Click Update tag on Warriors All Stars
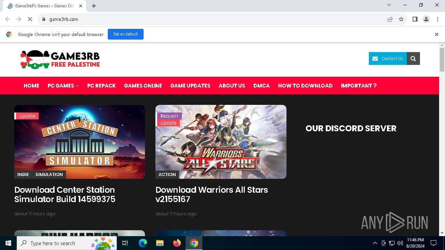 pyautogui.click(x=168, y=123)
